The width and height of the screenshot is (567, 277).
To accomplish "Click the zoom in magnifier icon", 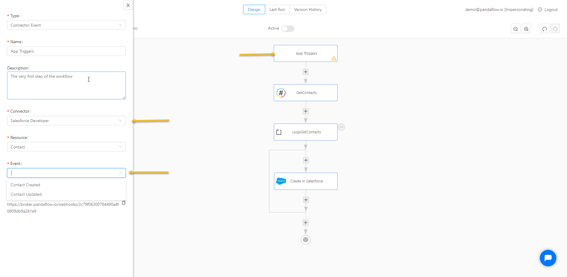I will pos(526,29).
